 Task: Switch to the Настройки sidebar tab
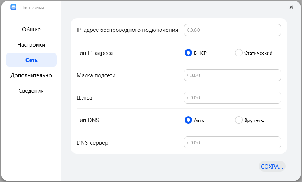[x=31, y=45]
